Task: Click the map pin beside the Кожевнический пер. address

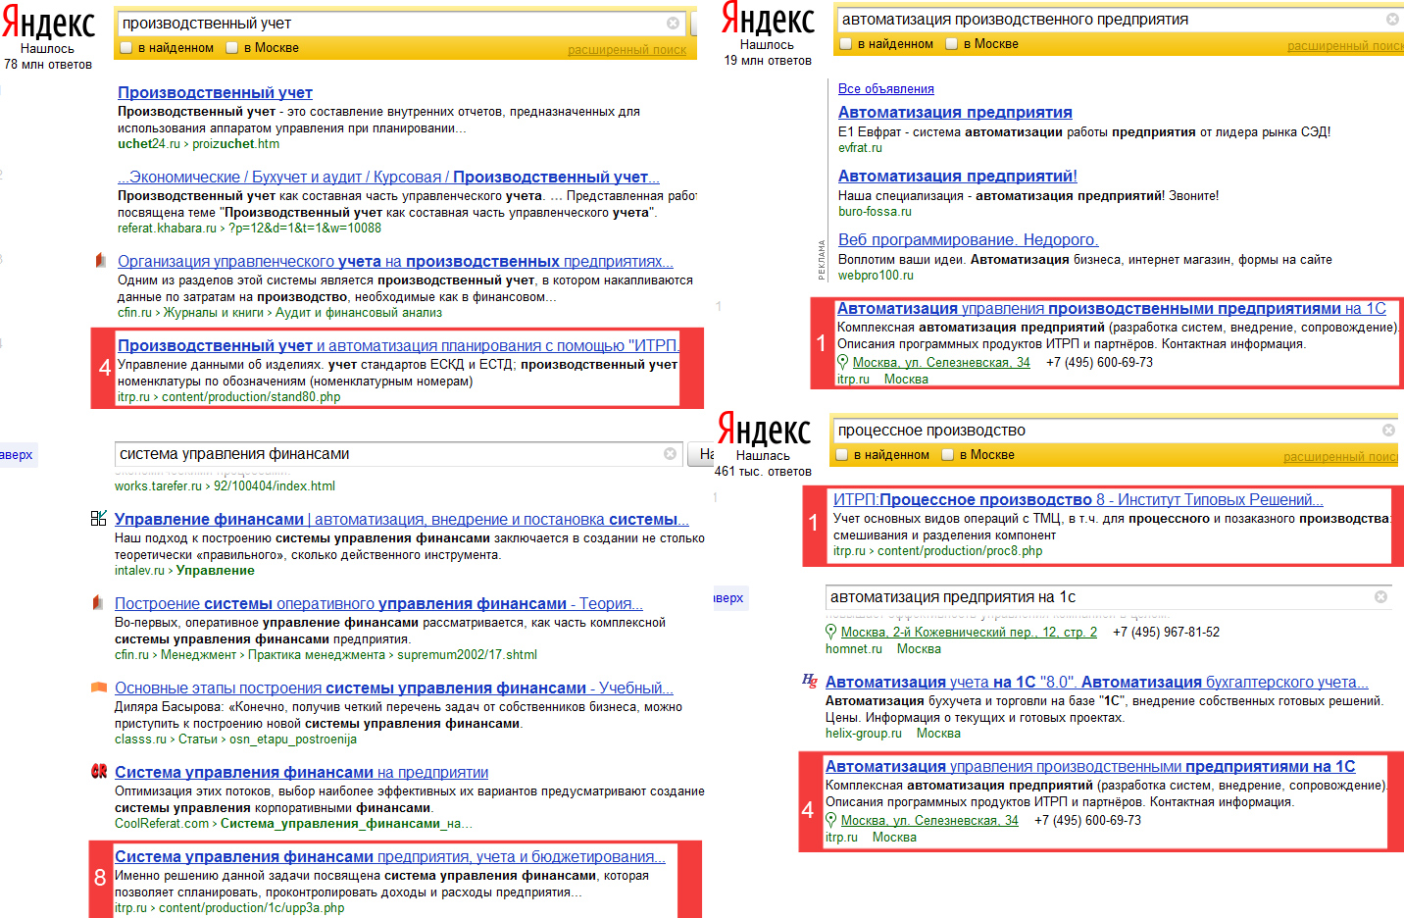Action: 831,632
